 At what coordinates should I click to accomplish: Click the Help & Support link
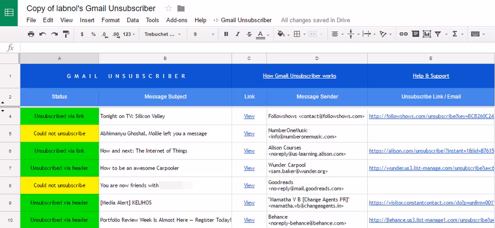431,76
